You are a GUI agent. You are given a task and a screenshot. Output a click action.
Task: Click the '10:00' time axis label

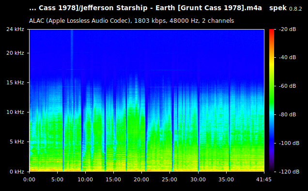85,179
